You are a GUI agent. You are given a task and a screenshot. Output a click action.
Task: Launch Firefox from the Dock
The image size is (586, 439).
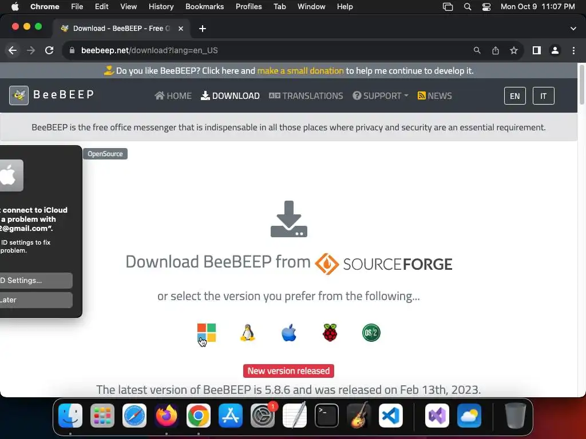167,416
